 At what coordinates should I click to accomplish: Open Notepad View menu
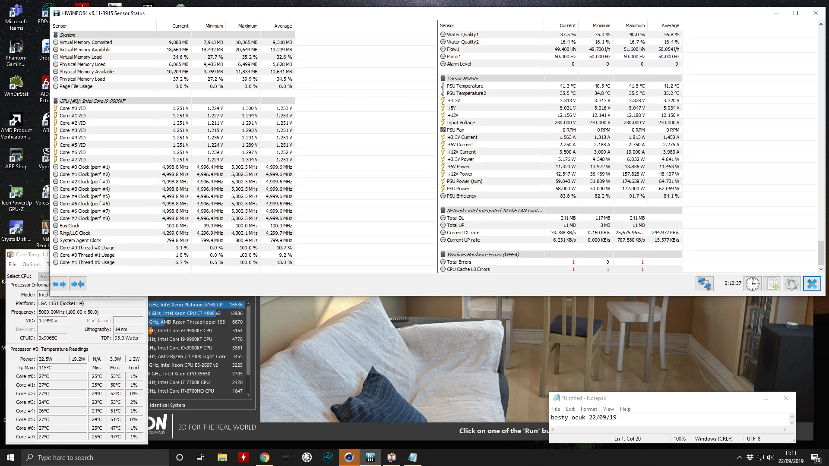[x=608, y=409]
